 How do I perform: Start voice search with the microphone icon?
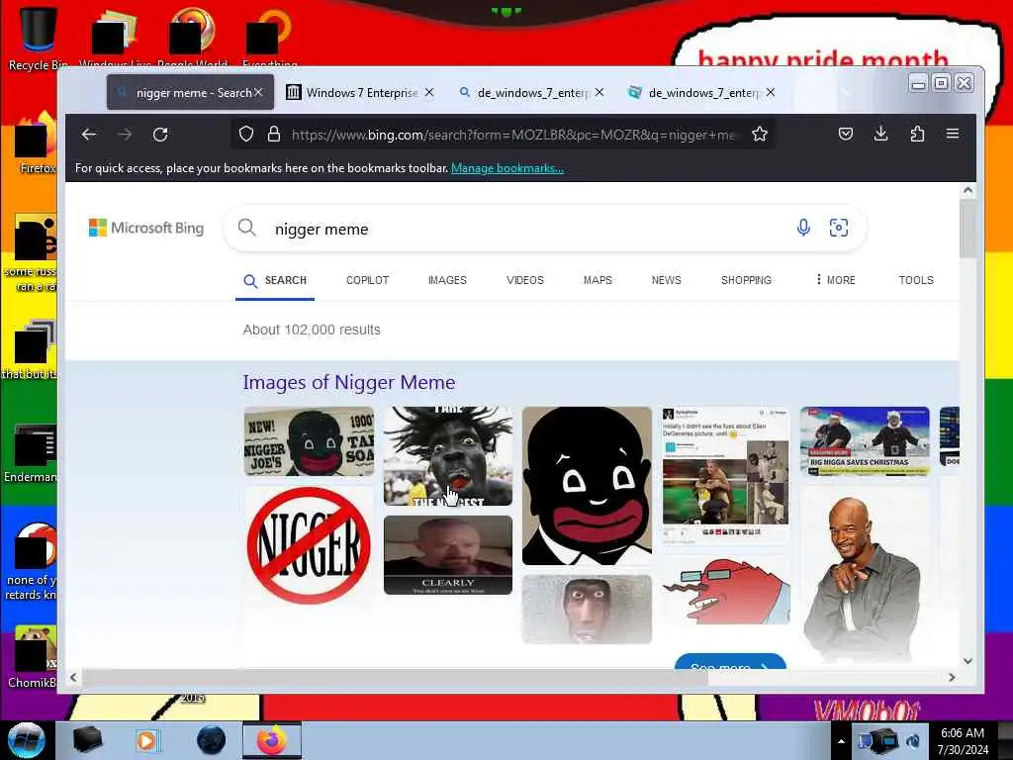[803, 228]
